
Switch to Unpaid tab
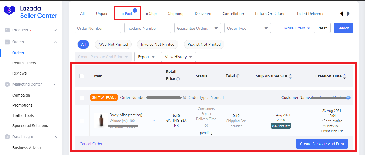tap(102, 14)
